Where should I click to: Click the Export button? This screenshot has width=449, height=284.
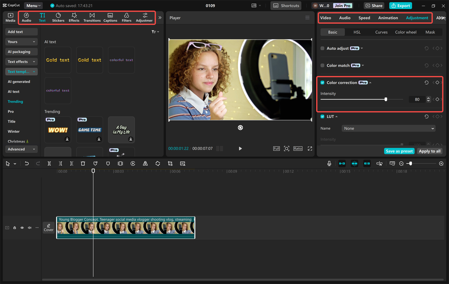(x=400, y=6)
